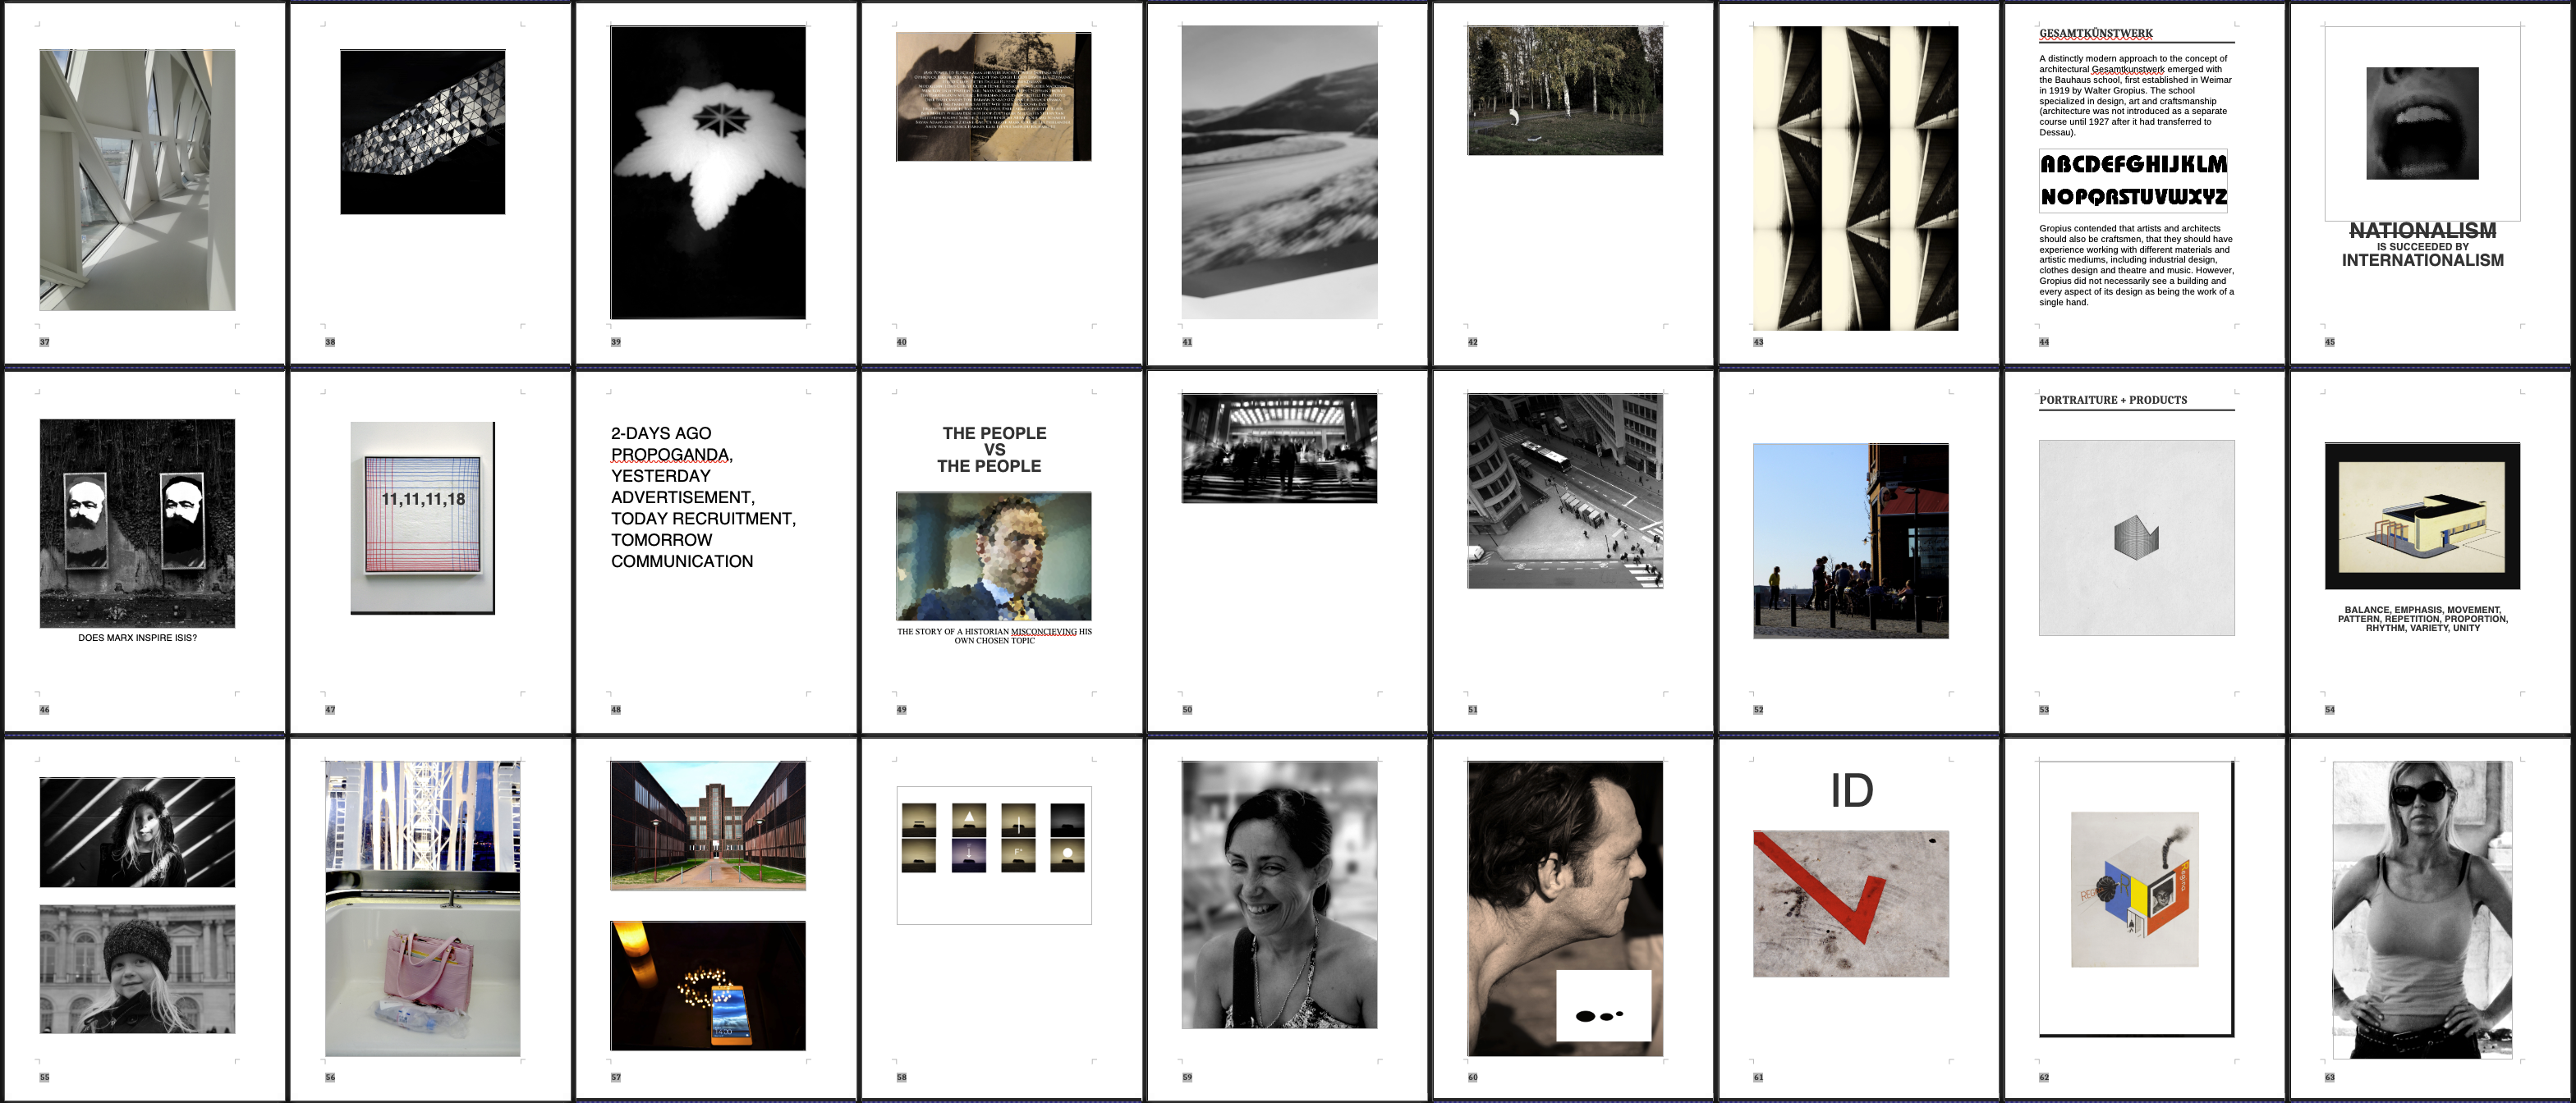
Task: Click the GESAMTKÜNSTWERK heading text
Action: [x=2096, y=33]
